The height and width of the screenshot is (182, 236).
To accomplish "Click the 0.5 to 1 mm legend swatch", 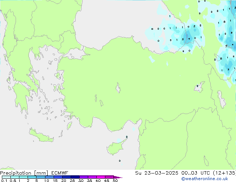I will click(x=15, y=177).
